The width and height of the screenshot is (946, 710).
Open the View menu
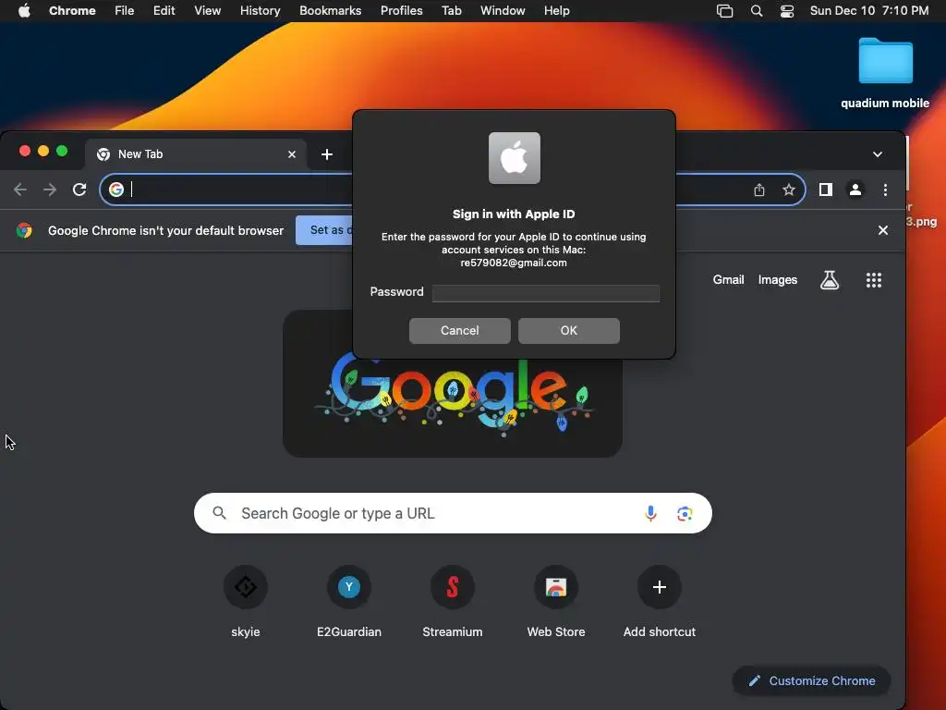coord(208,11)
